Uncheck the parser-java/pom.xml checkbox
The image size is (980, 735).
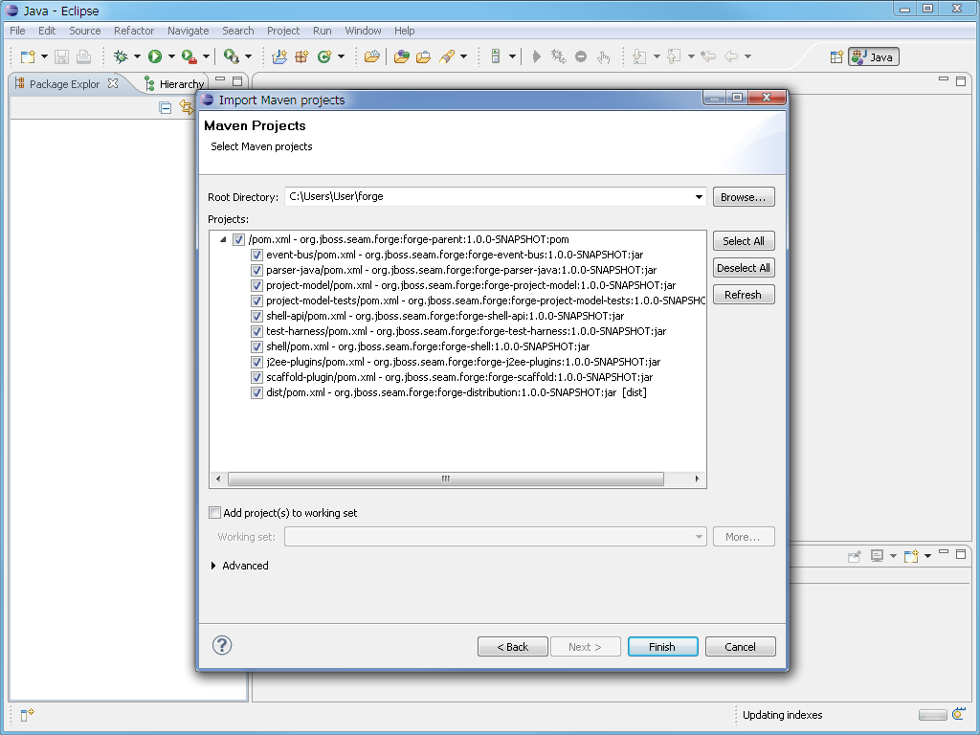(x=256, y=270)
